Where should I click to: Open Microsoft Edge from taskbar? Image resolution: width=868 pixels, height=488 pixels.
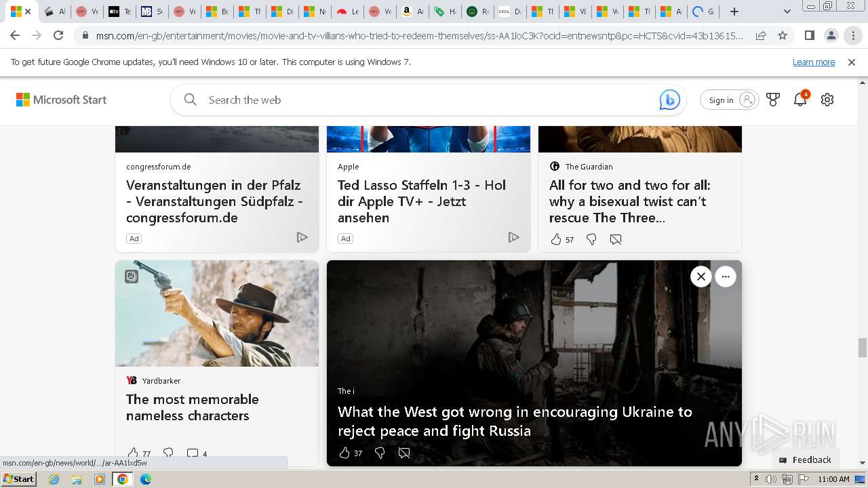pos(145,479)
